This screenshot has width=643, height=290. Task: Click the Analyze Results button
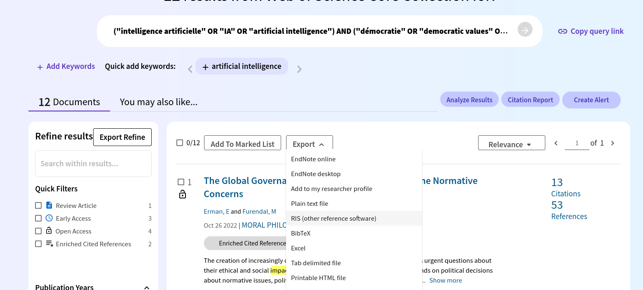point(469,100)
